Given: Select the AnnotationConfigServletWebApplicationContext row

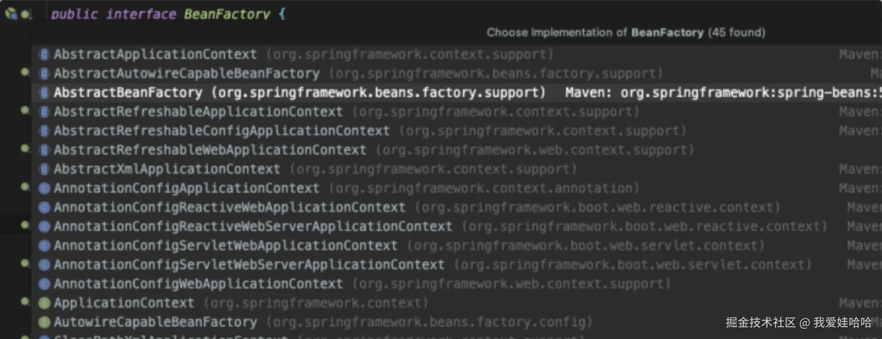Looking at the screenshot, I should coord(225,246).
